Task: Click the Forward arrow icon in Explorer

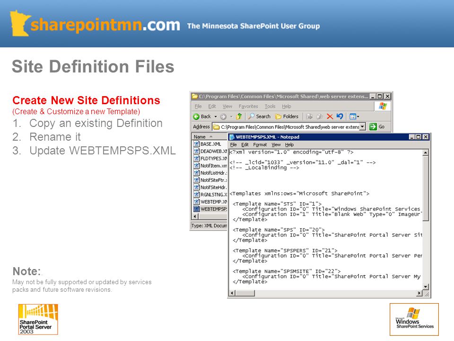Action: [x=223, y=117]
